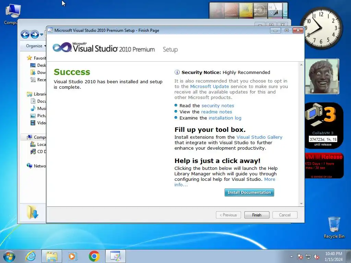Select Computer in Explorer sidebar
351x263 pixels.
(36, 137)
